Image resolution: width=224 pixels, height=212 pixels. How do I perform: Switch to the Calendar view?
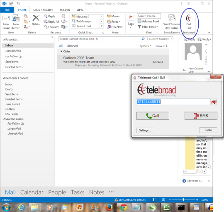click(x=32, y=192)
